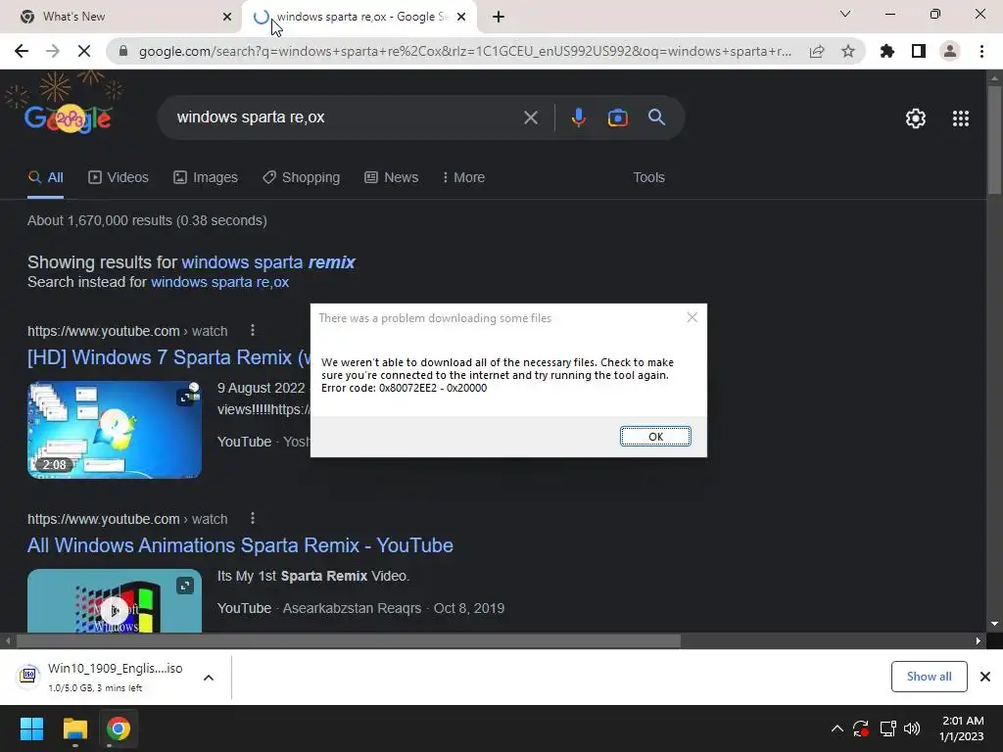Click the address bar URL
Viewport: 1003px width, 752px height.
465,51
